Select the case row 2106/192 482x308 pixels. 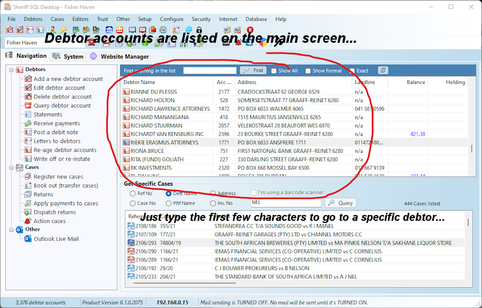pos(296,268)
